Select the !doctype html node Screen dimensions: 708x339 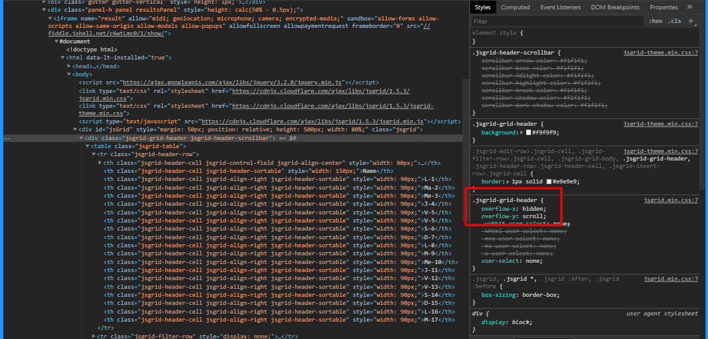click(x=92, y=50)
